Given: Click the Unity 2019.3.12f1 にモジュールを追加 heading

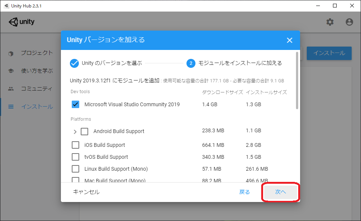Looking at the screenshot, I should [115, 80].
